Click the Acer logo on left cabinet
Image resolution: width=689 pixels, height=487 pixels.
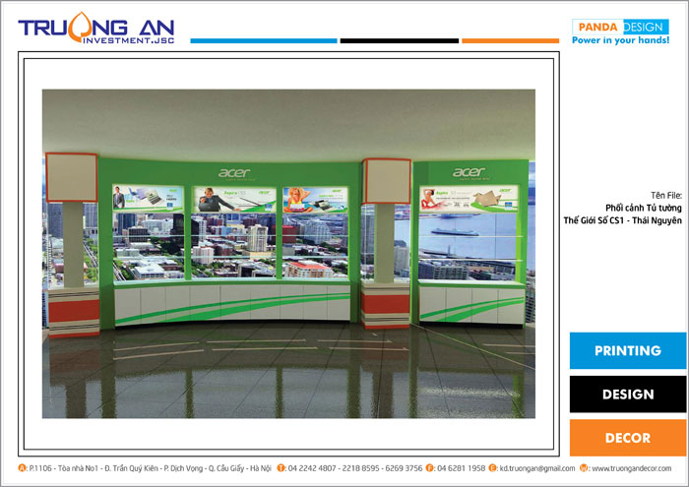point(234,173)
